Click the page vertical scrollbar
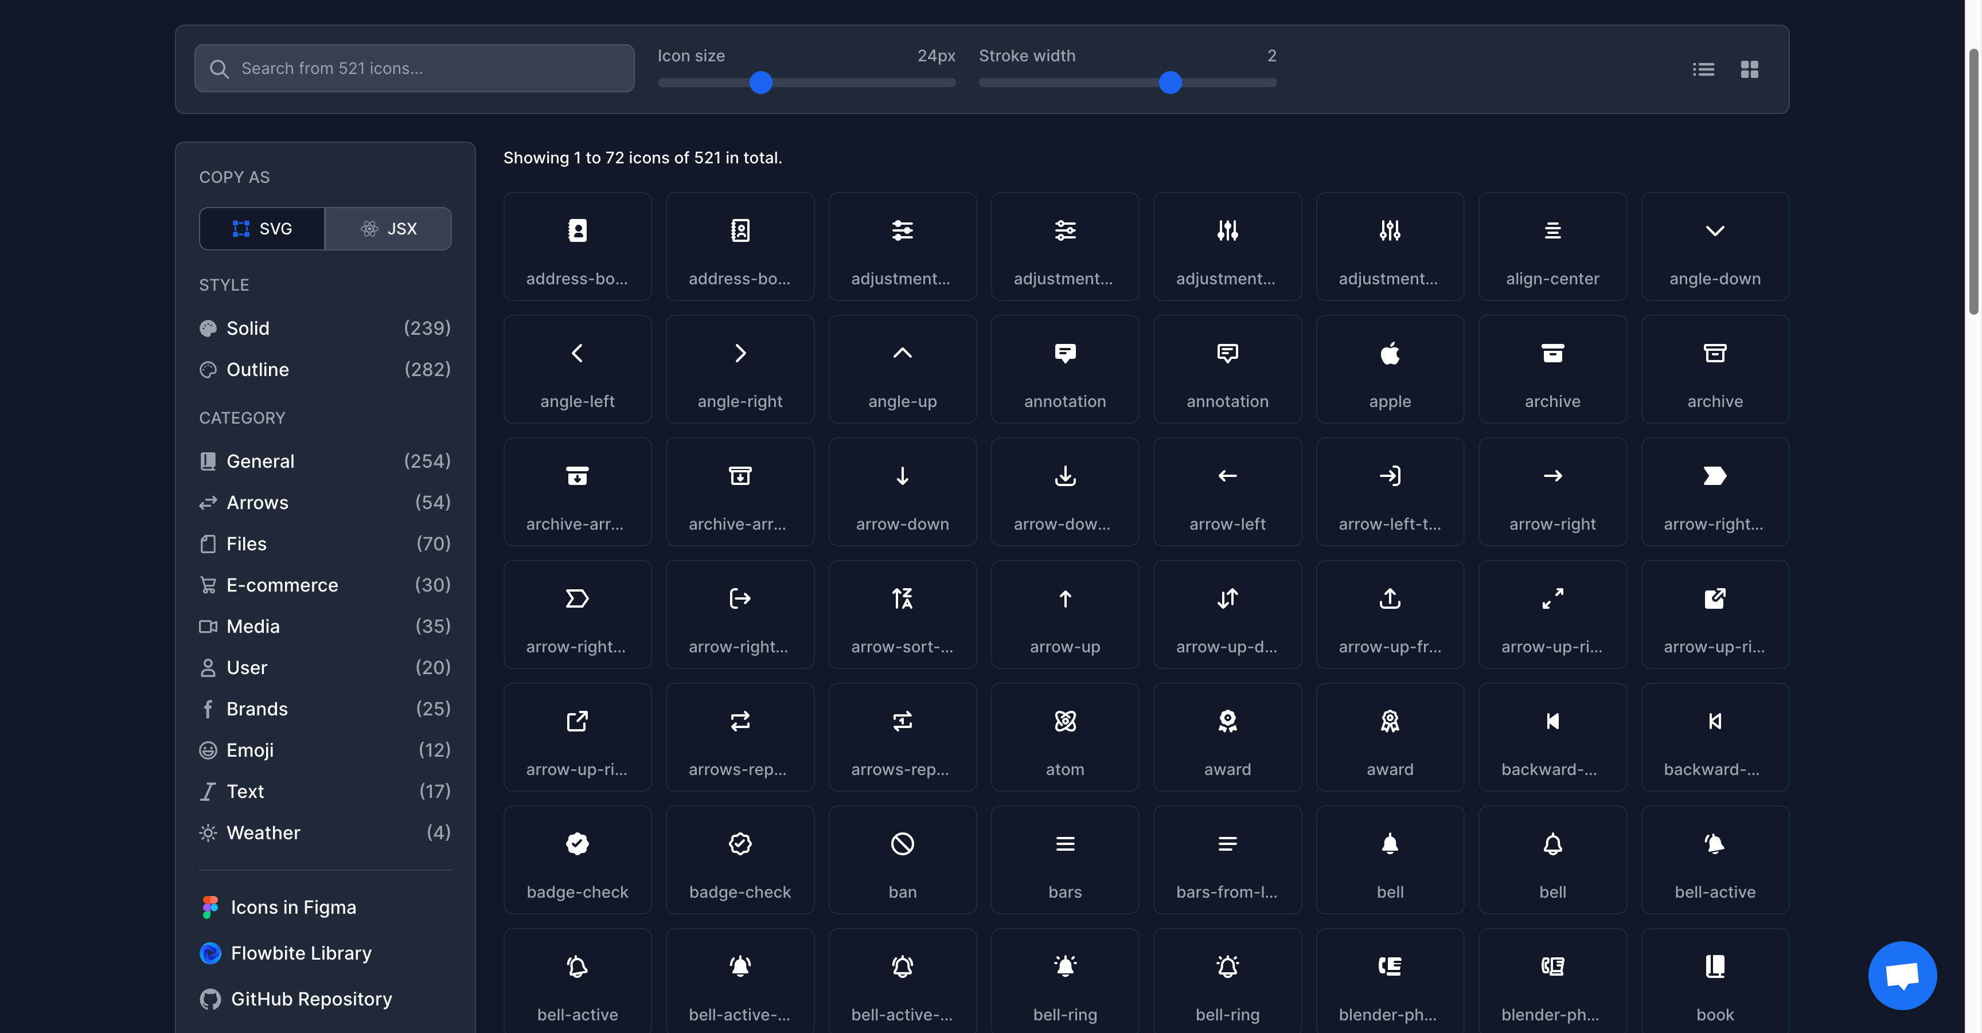The image size is (1982, 1033). (1973, 182)
